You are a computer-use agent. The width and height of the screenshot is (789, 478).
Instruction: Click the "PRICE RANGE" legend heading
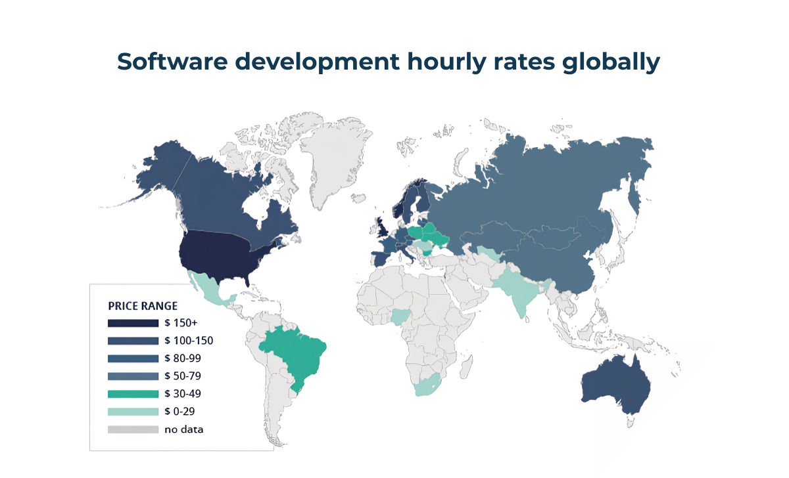[143, 306]
